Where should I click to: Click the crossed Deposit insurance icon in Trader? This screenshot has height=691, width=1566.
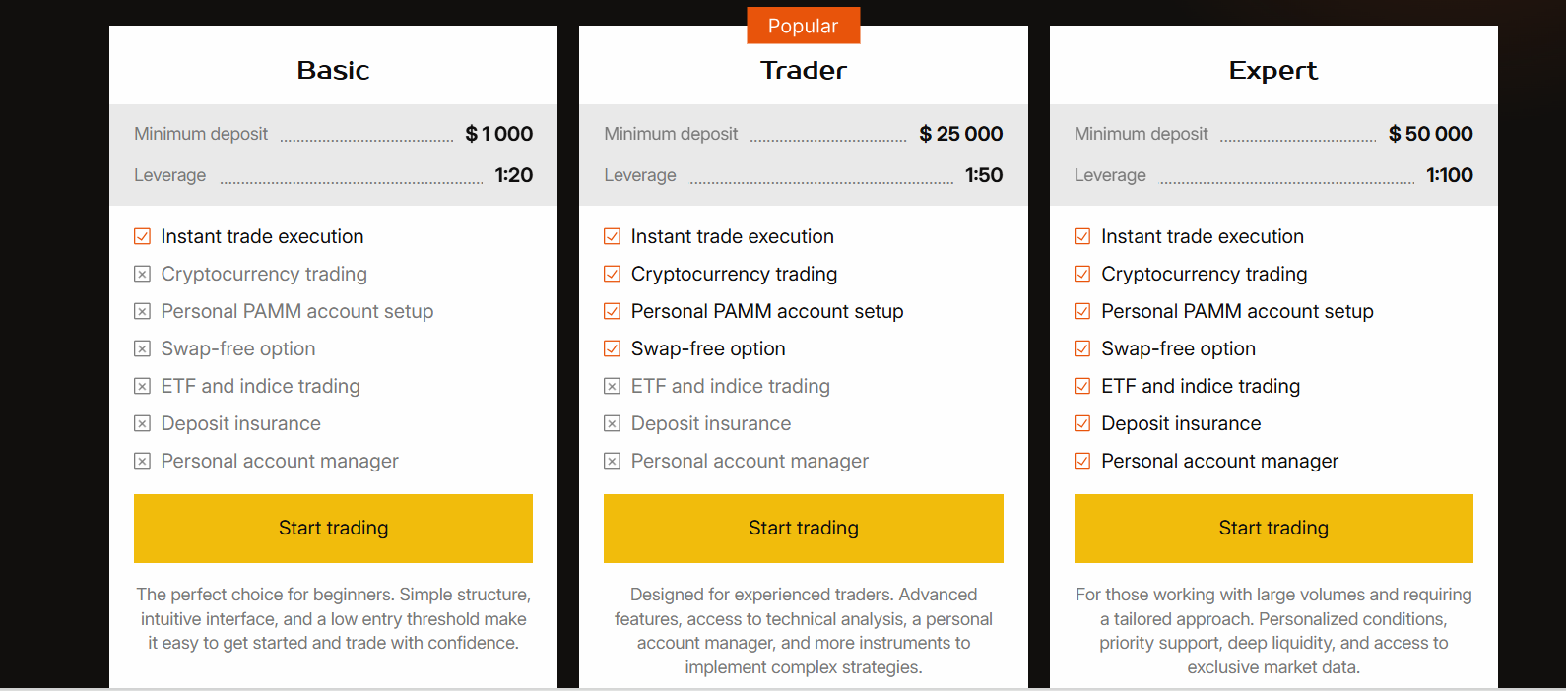click(613, 423)
